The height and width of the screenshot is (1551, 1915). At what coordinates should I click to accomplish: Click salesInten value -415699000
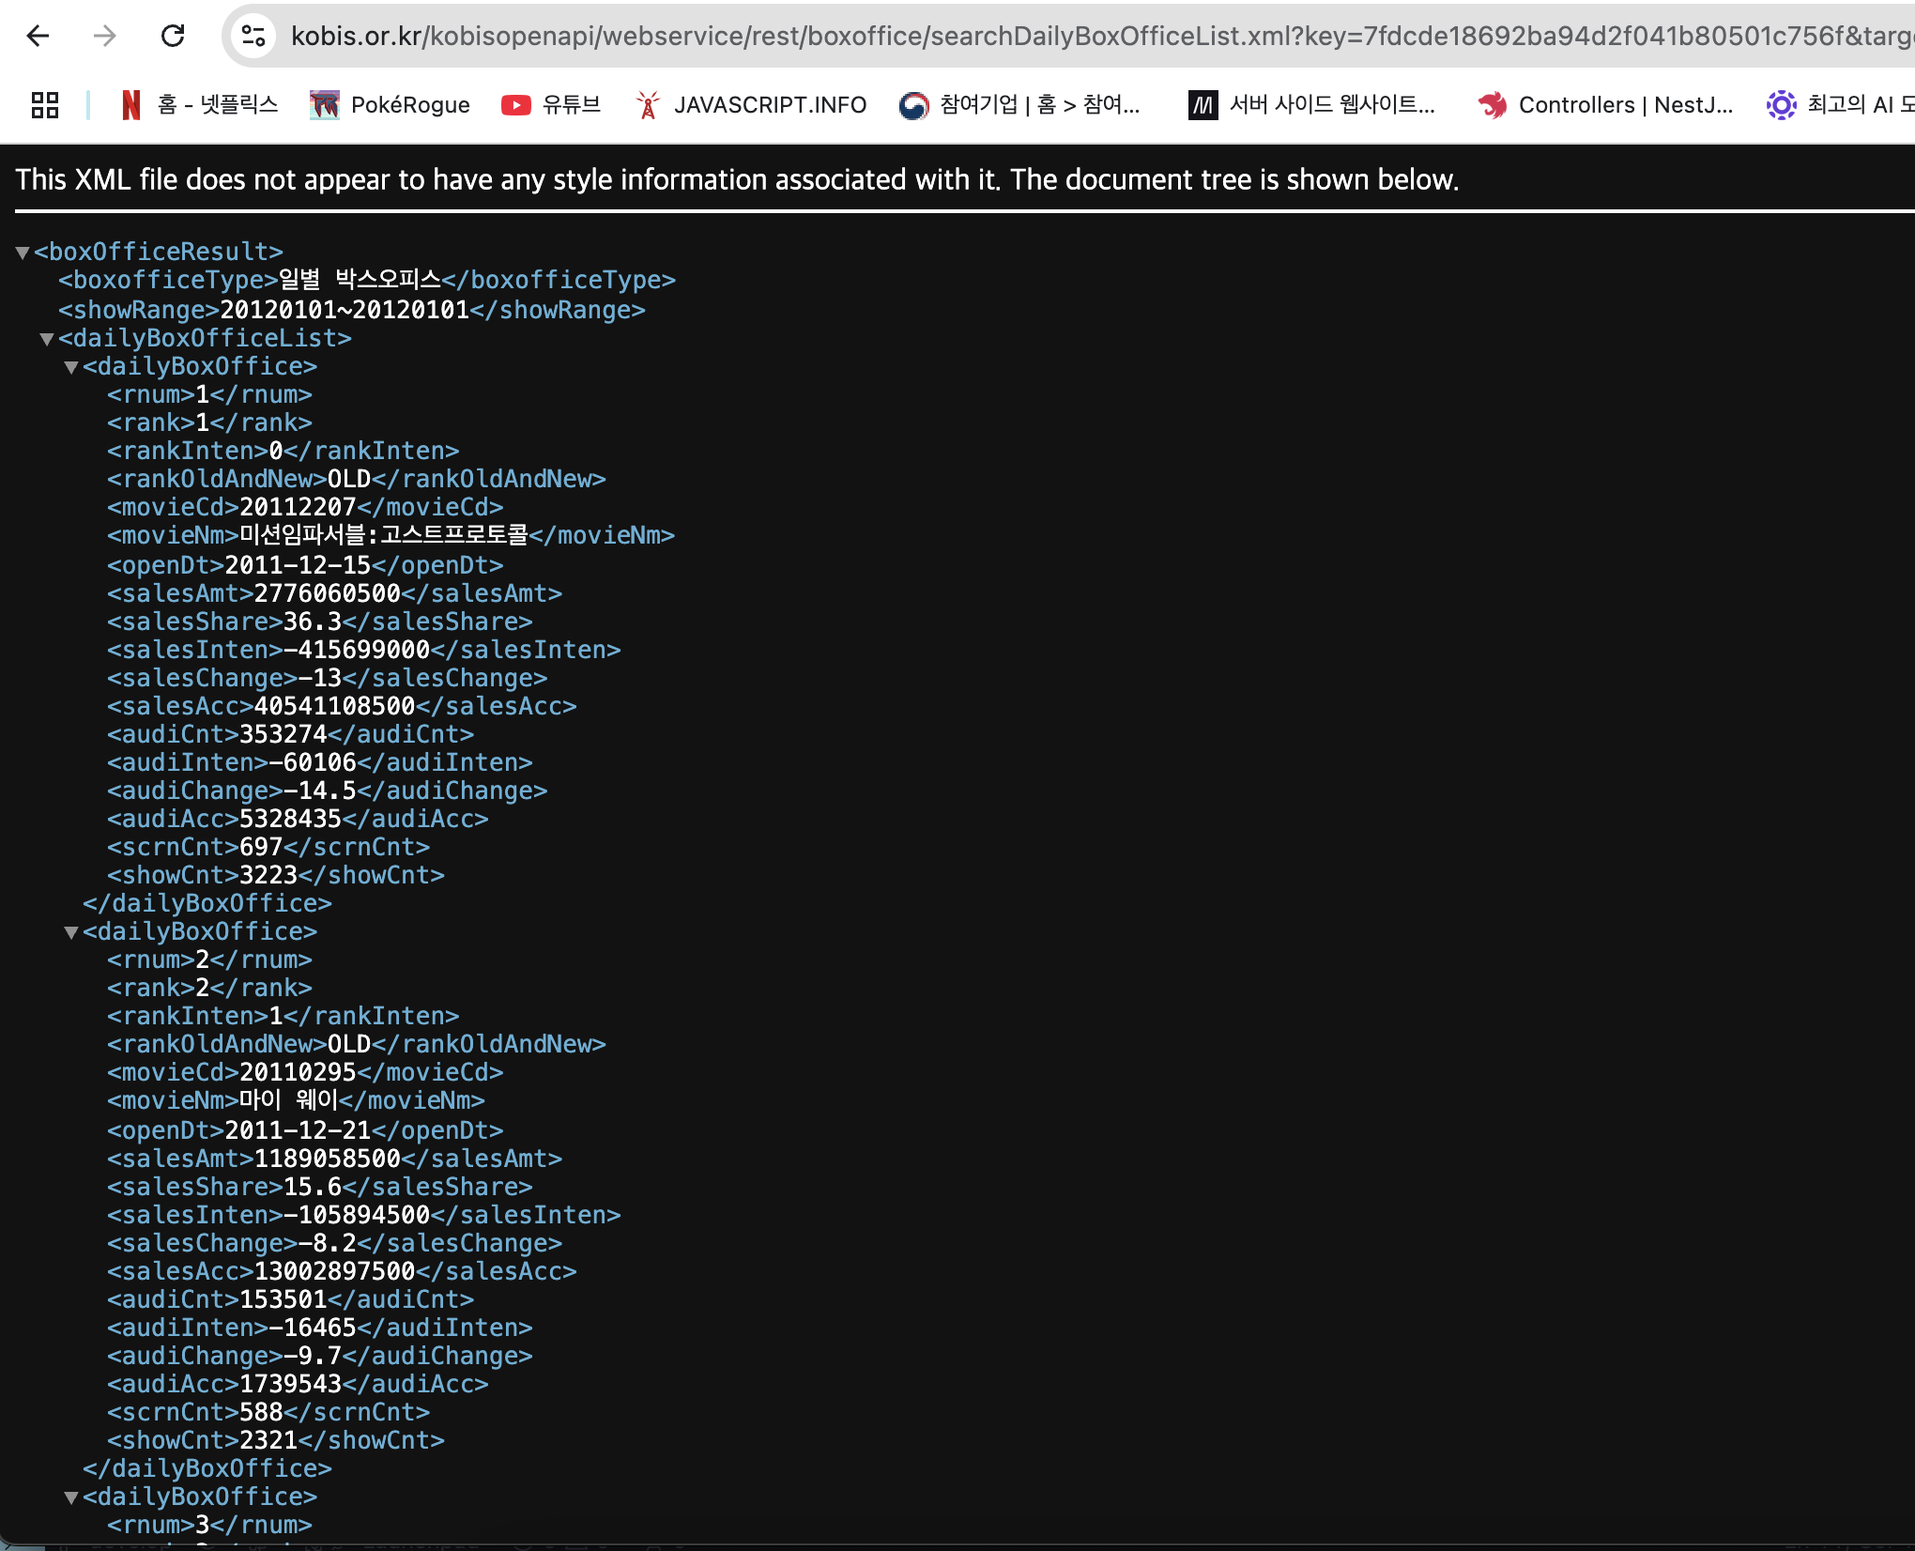[357, 650]
